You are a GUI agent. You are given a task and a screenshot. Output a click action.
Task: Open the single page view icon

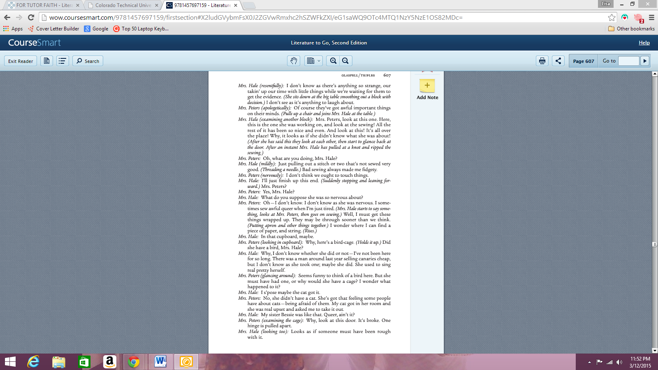(46, 61)
